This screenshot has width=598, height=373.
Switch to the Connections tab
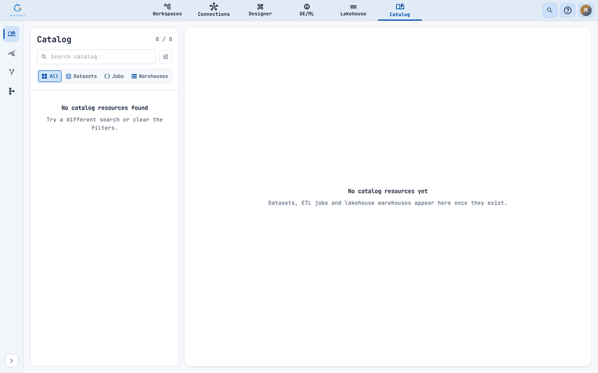pos(214,10)
